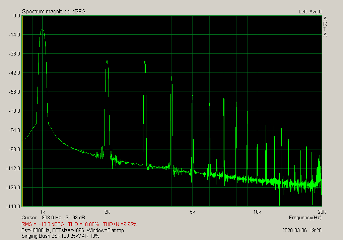Click the "Spectrum magnitude dBFS" title

click(54, 12)
